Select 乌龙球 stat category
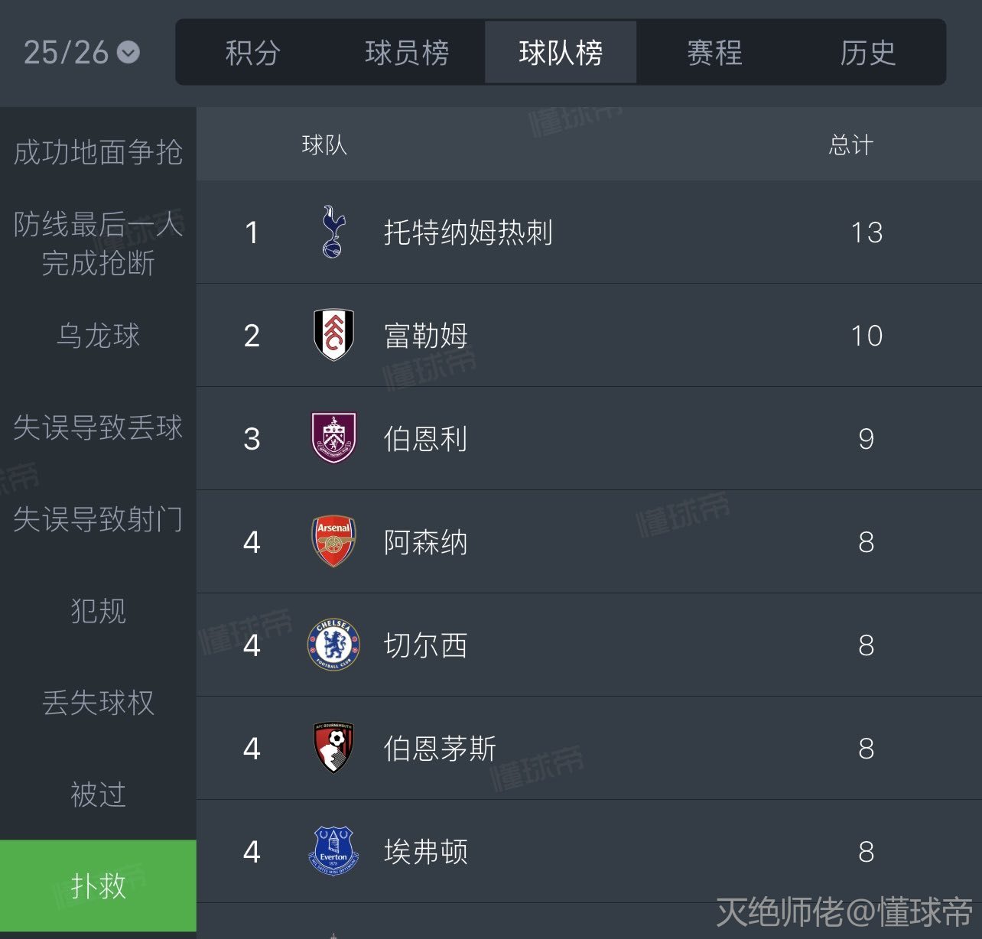The image size is (982, 939). (98, 336)
